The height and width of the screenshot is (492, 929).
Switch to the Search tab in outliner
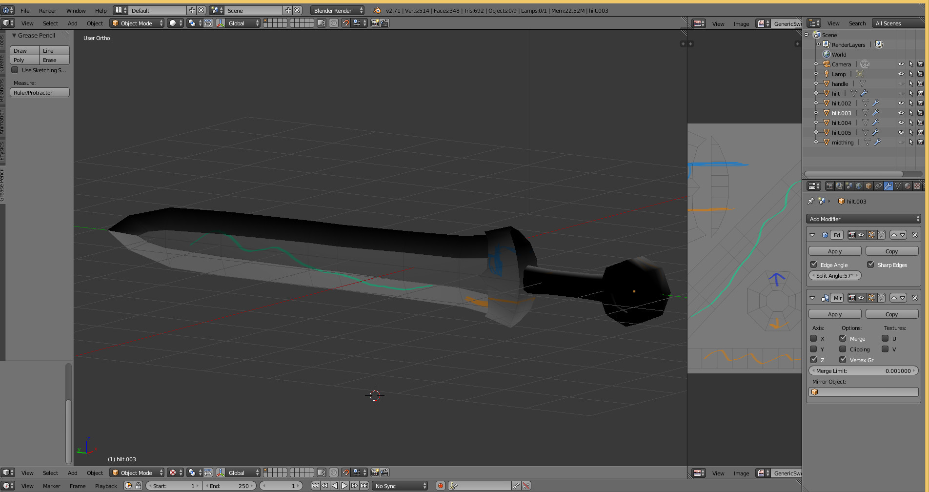[857, 23]
